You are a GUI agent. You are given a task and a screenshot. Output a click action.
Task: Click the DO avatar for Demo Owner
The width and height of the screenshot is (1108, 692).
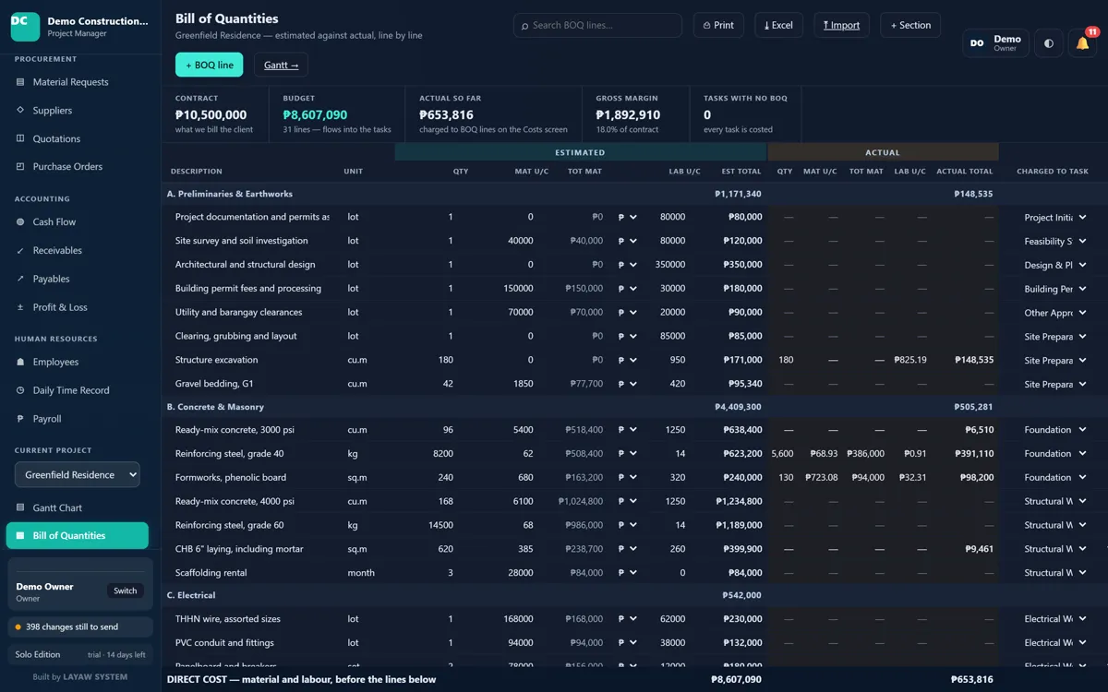[977, 43]
